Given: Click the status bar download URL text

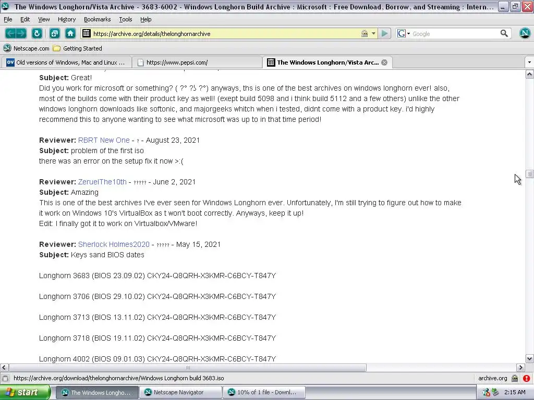Looking at the screenshot, I should [118, 378].
